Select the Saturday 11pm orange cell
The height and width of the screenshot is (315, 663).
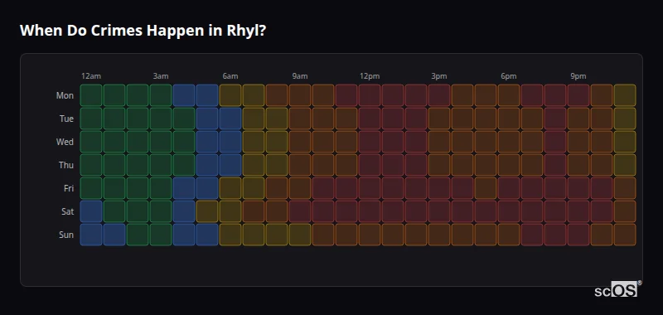pos(625,211)
